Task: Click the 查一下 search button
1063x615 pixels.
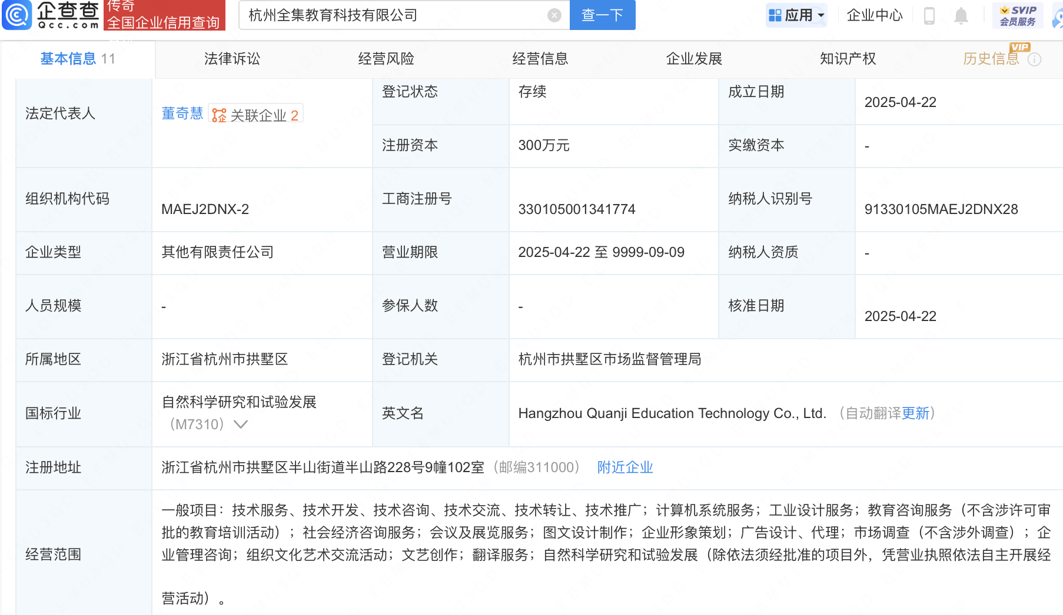Action: [x=602, y=15]
